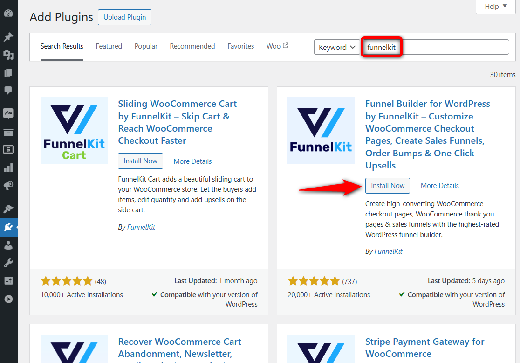This screenshot has height=363, width=520.
Task: Click the FunnelKit Cart sliding cart description text
Action: (187, 195)
